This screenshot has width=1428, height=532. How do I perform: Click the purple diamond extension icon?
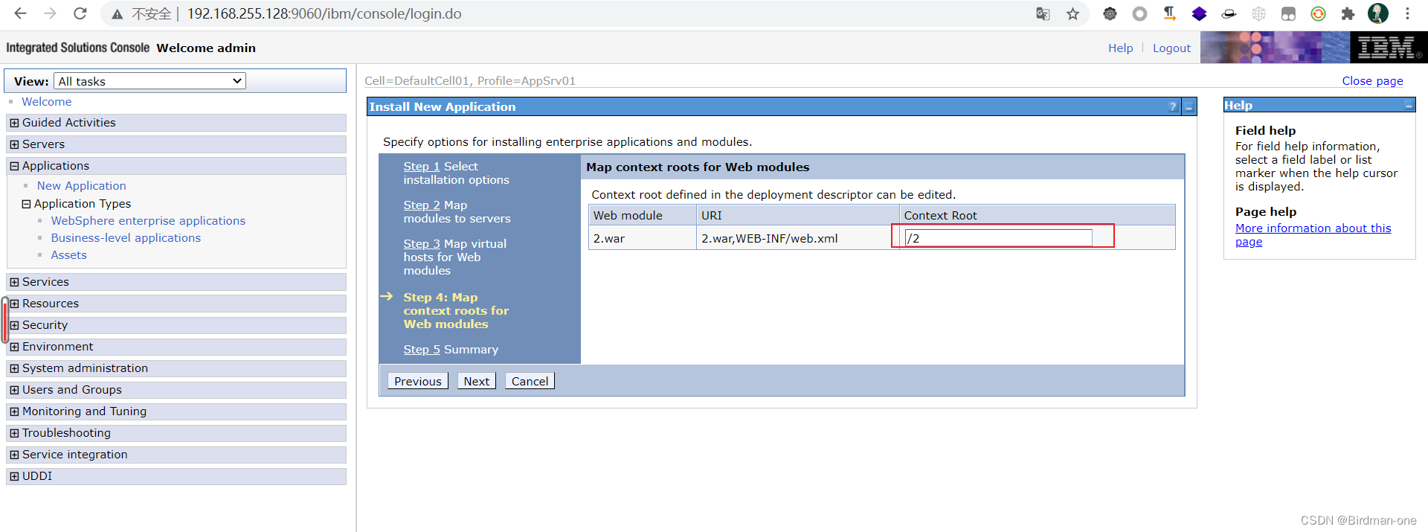pyautogui.click(x=1199, y=13)
